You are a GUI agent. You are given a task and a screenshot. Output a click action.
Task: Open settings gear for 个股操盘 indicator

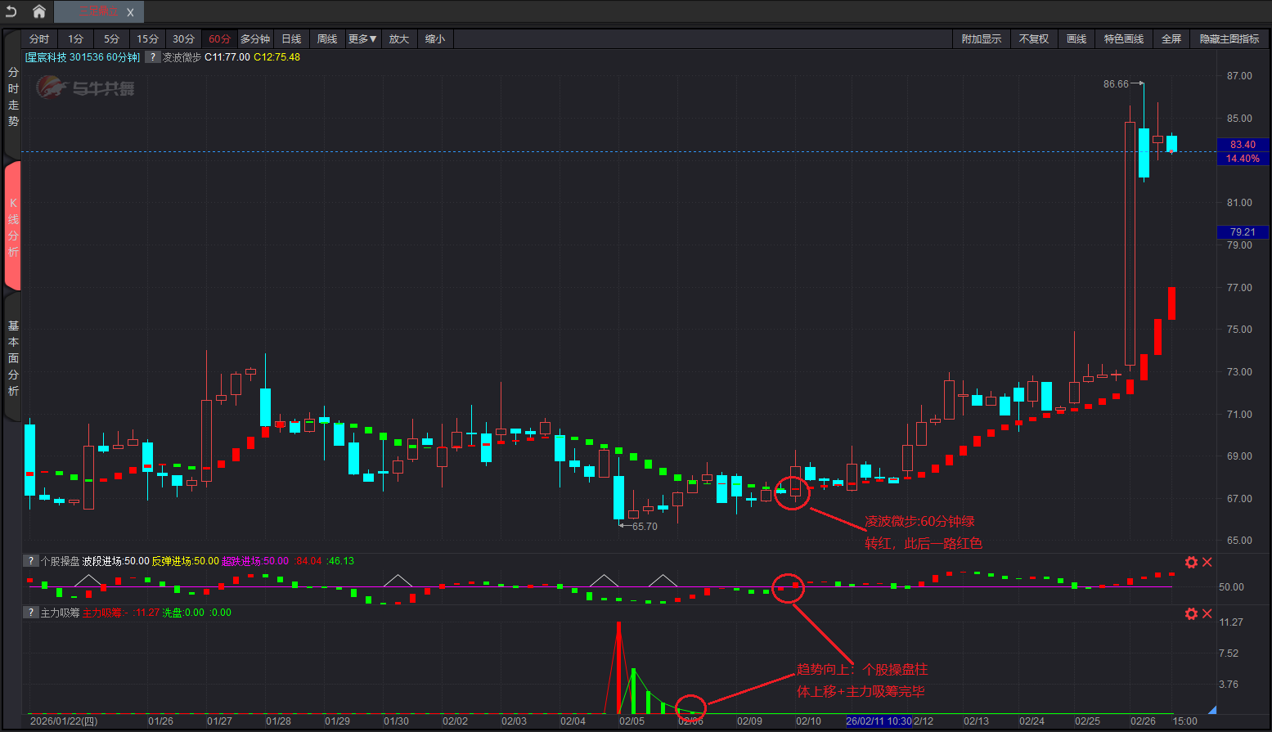click(1191, 562)
